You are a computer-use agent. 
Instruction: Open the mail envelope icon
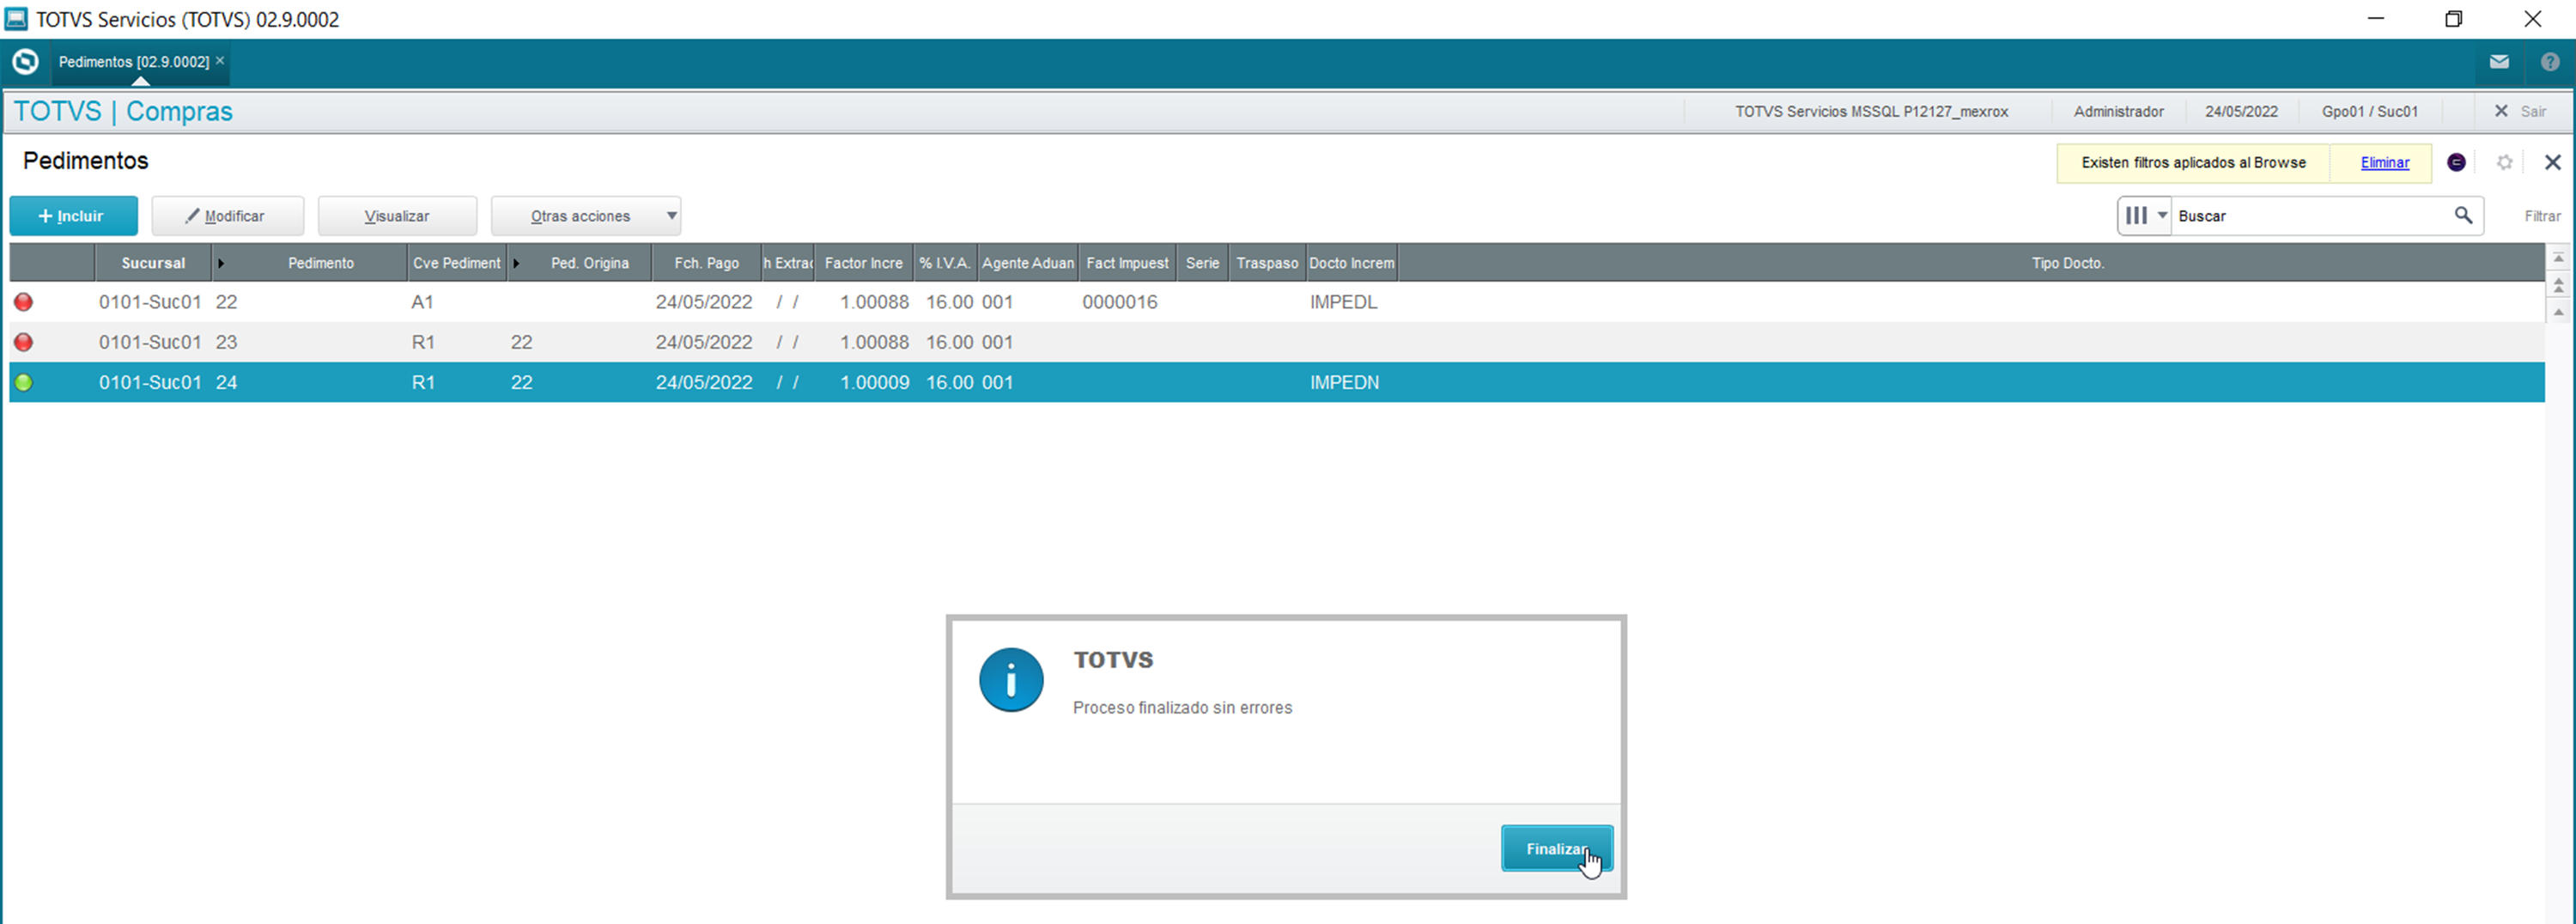coord(2499,62)
